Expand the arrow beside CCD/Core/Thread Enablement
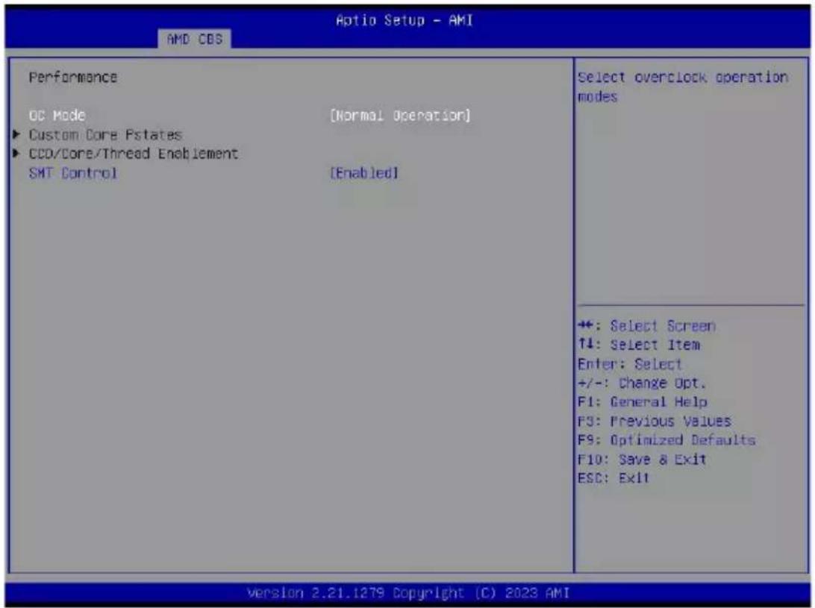The width and height of the screenshot is (815, 608). click(x=16, y=153)
